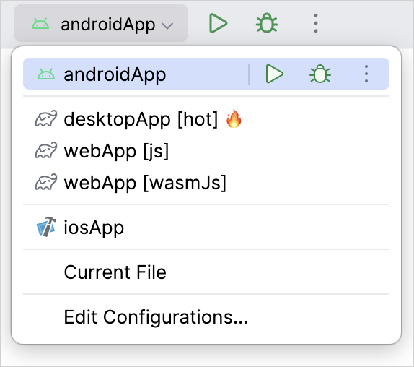
Task: Click the chevron arrow next to androidApp
Action: pyautogui.click(x=167, y=26)
